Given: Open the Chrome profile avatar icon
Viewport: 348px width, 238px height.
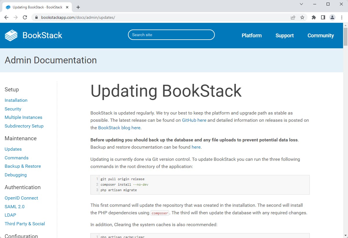Looking at the screenshot, I should (x=332, y=17).
